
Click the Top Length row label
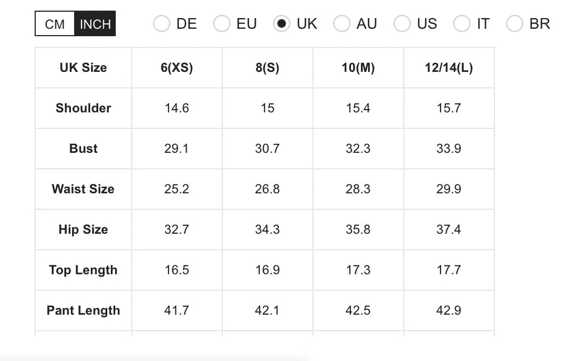pos(83,270)
